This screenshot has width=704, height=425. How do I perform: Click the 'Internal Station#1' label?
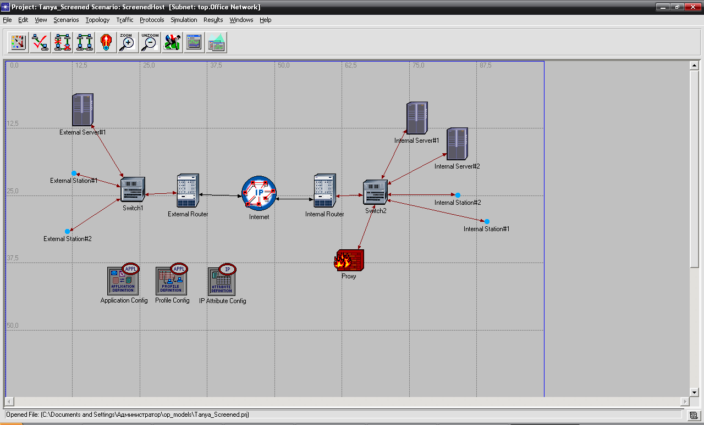click(x=486, y=229)
